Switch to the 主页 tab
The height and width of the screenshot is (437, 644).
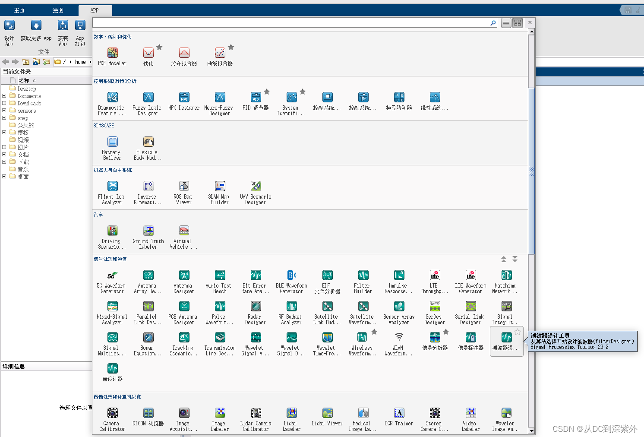19,10
